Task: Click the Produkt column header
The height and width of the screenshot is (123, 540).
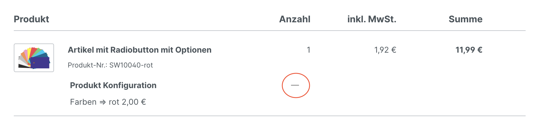Action: 31,19
